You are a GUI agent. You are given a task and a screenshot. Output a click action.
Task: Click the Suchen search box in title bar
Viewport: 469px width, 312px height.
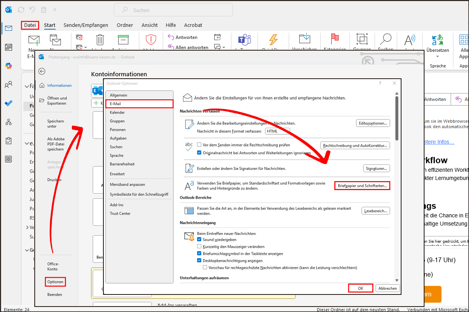pyautogui.click(x=173, y=10)
